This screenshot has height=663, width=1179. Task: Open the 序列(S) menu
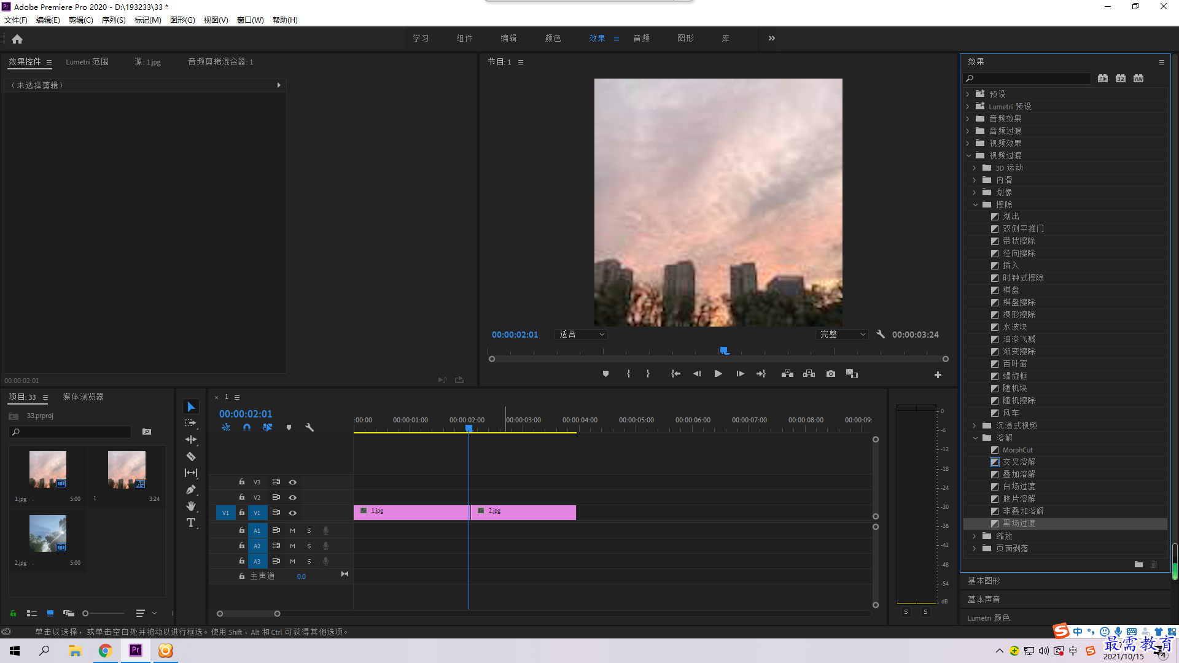(x=114, y=20)
